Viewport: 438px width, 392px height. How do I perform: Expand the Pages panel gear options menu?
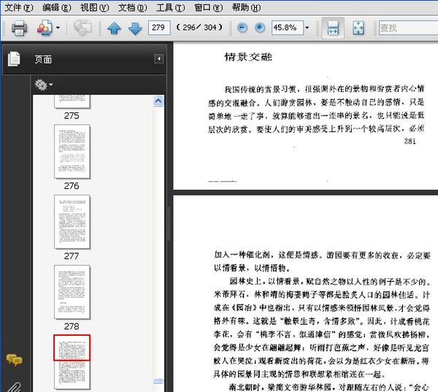click(43, 85)
